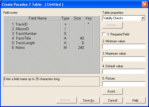Tick the Required Field checkbox
The height and width of the screenshot is (107, 149).
click(x=104, y=34)
